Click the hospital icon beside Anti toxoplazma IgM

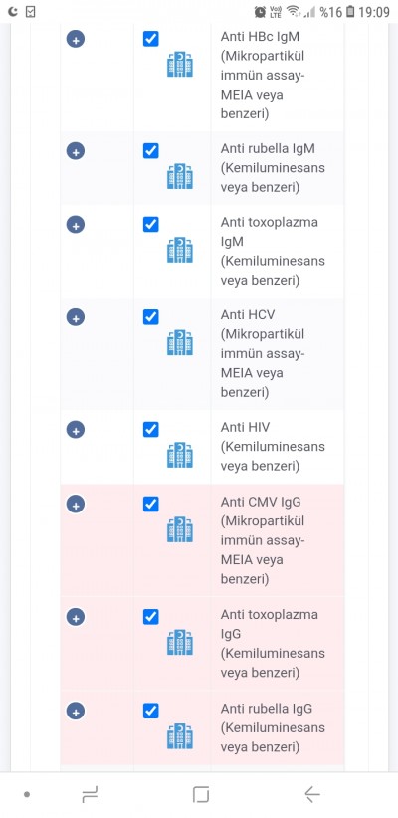tap(180, 250)
